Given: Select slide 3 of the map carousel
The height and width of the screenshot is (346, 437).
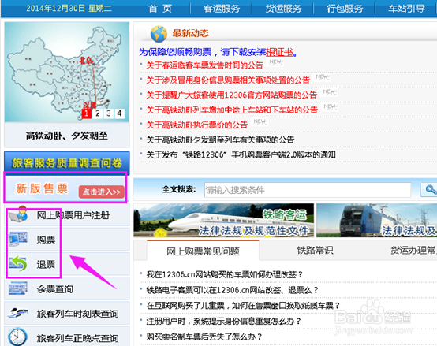Looking at the screenshot, I should (x=109, y=113).
